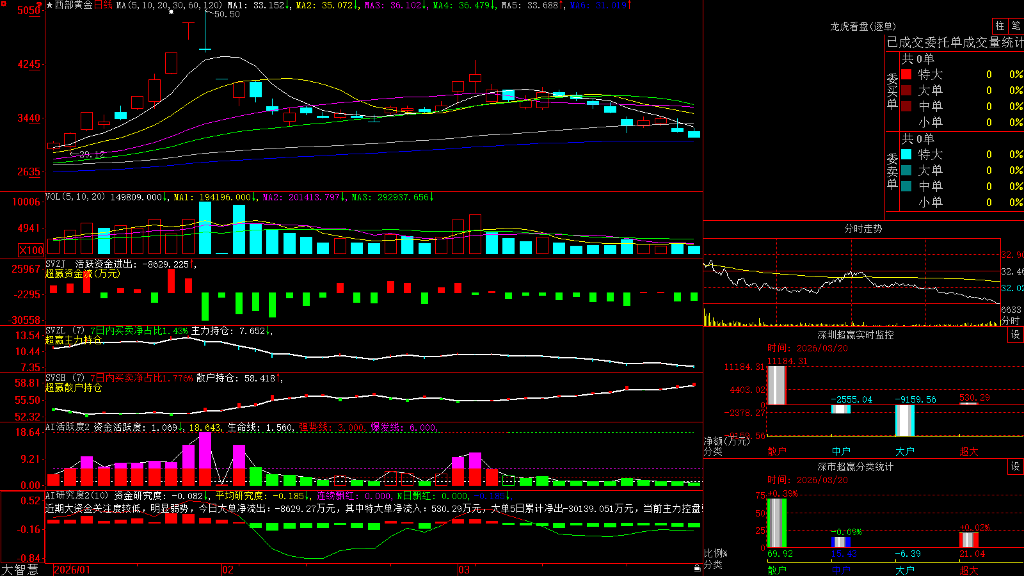Click the teal 中单 swatch under 委卖单
The height and width of the screenshot is (576, 1024).
pos(906,186)
